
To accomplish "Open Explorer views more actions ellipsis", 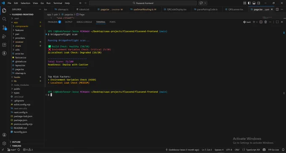I will [40, 10].
